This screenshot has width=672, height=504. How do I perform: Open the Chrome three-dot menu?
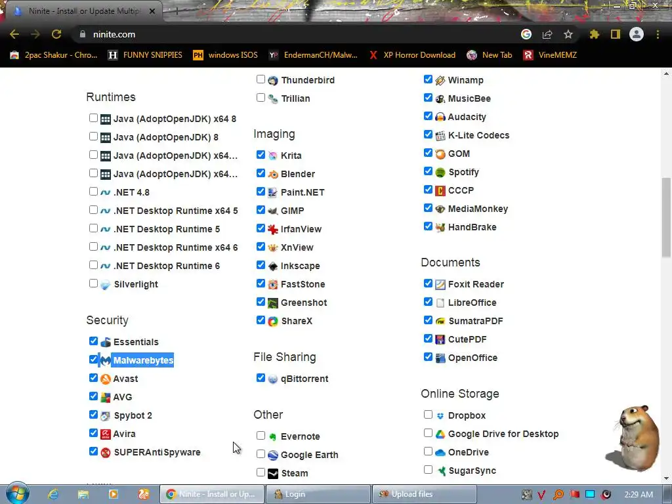(658, 34)
